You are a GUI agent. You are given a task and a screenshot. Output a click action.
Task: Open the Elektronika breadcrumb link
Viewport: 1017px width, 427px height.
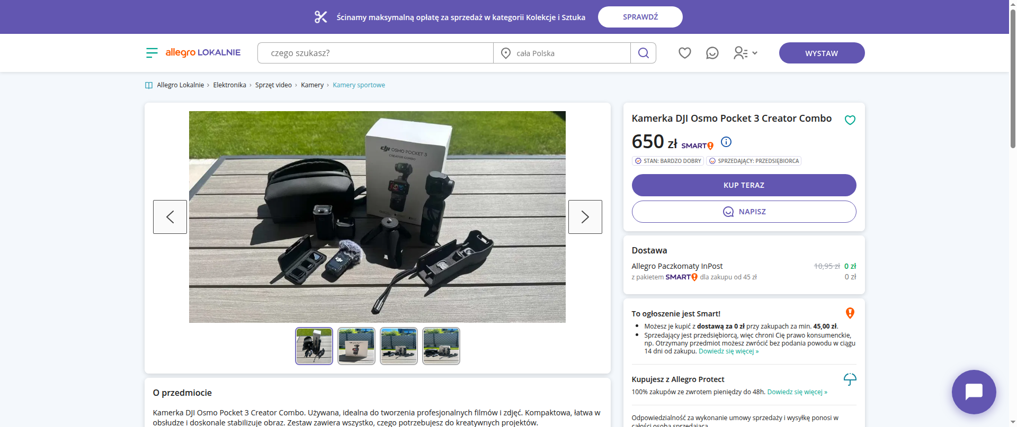point(230,85)
